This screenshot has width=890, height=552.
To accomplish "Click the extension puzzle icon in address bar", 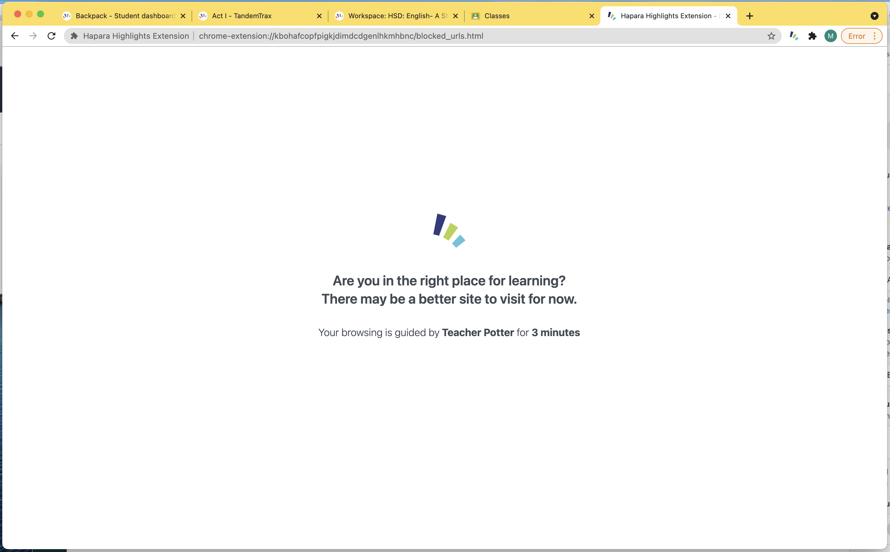I will click(x=74, y=36).
